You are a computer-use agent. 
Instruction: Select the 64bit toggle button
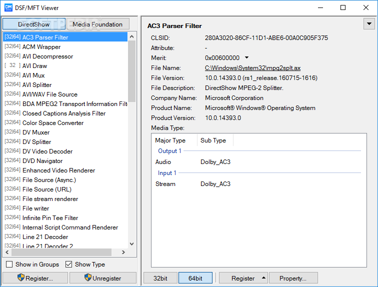coord(195,278)
